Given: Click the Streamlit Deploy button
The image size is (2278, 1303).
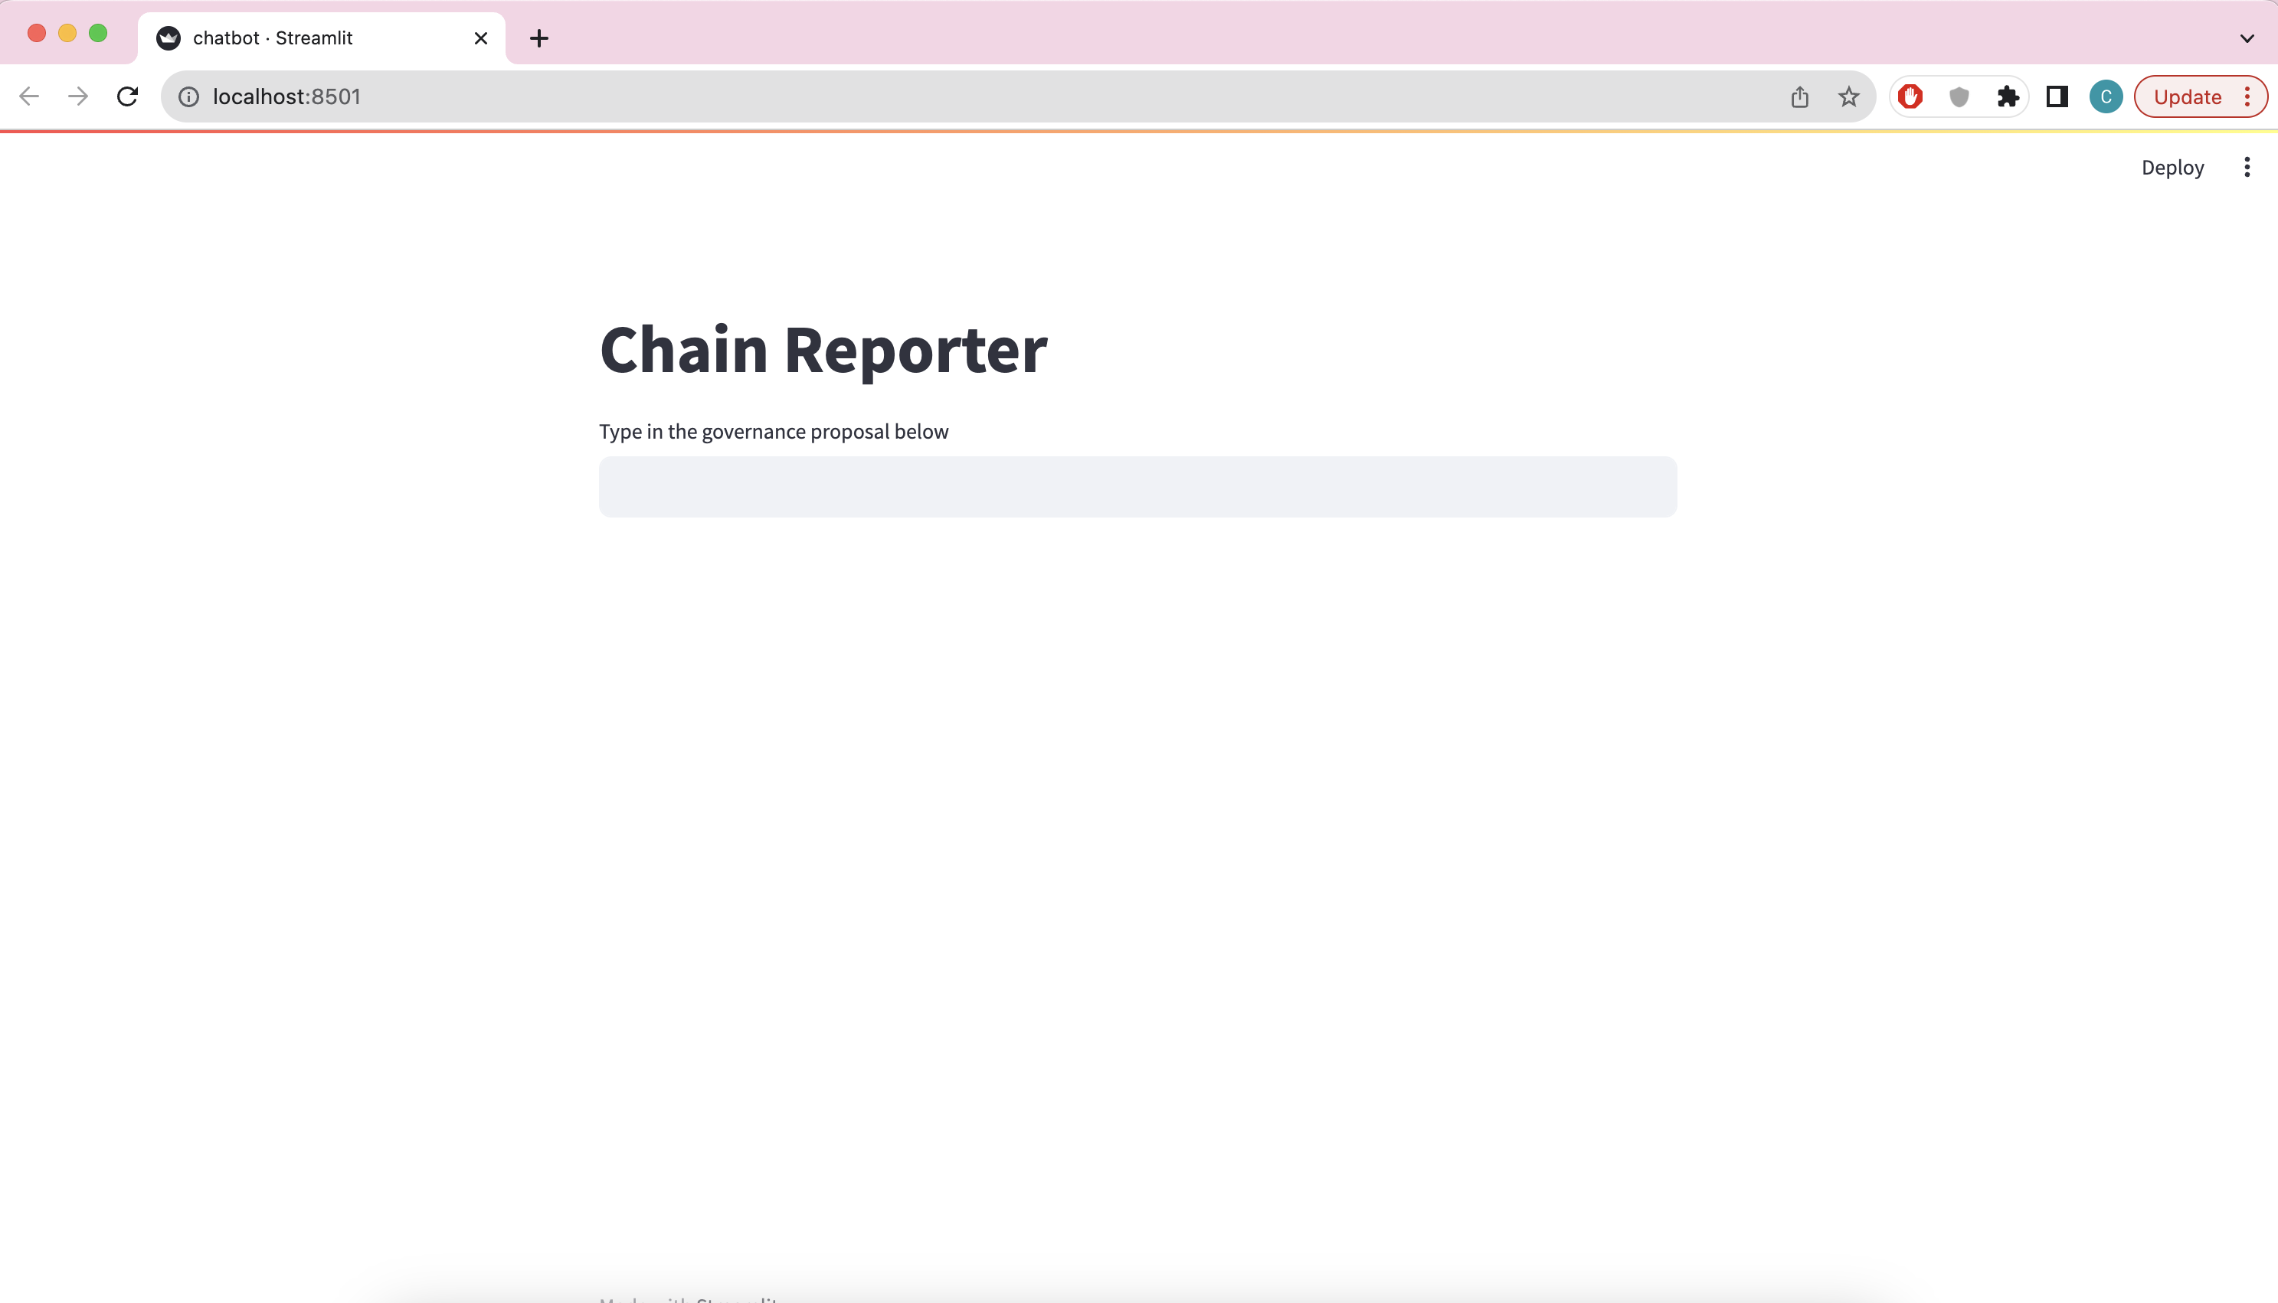Looking at the screenshot, I should (2172, 168).
